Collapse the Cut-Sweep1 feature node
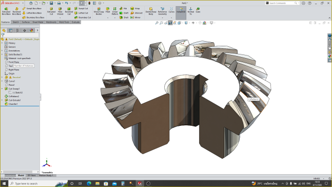Viewport: 332px width, 187px height. click(x=2, y=89)
